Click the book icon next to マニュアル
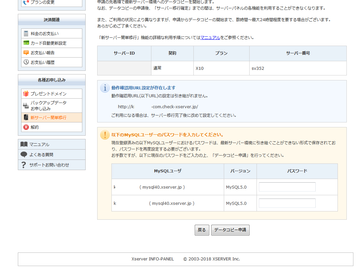The width and height of the screenshot is (361, 271). [24, 144]
